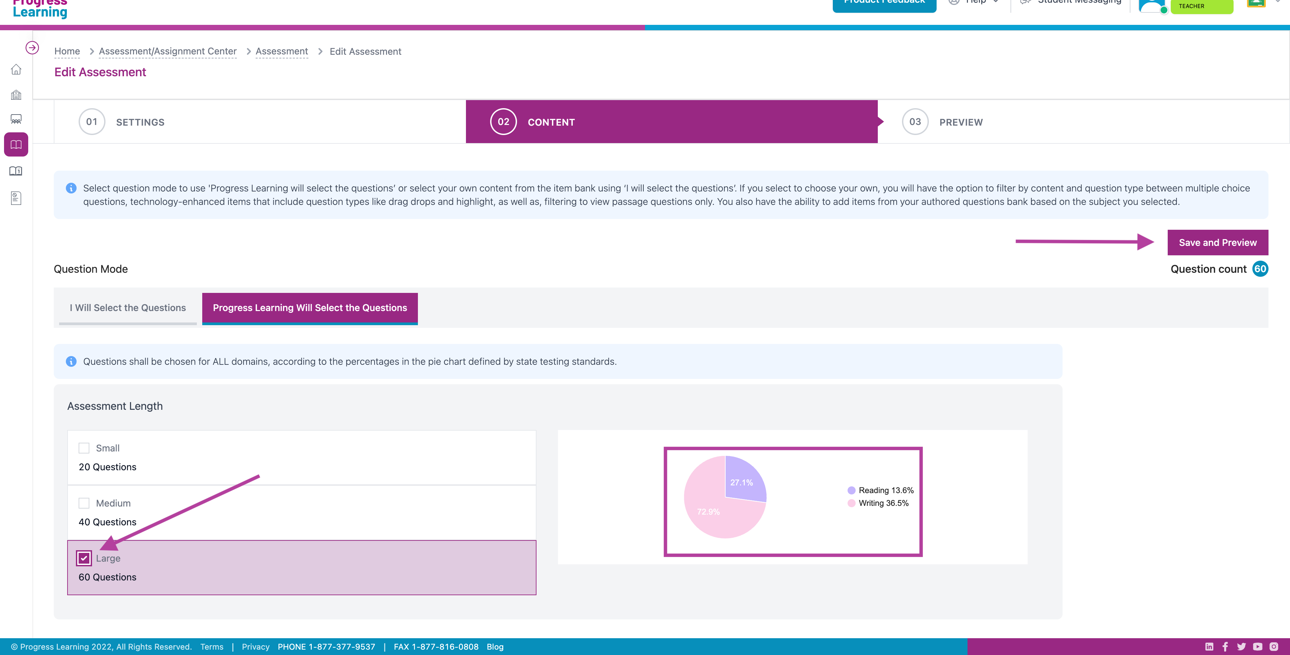Image resolution: width=1290 pixels, height=655 pixels.
Task: Click the TEACHER green badge
Action: pyautogui.click(x=1202, y=6)
